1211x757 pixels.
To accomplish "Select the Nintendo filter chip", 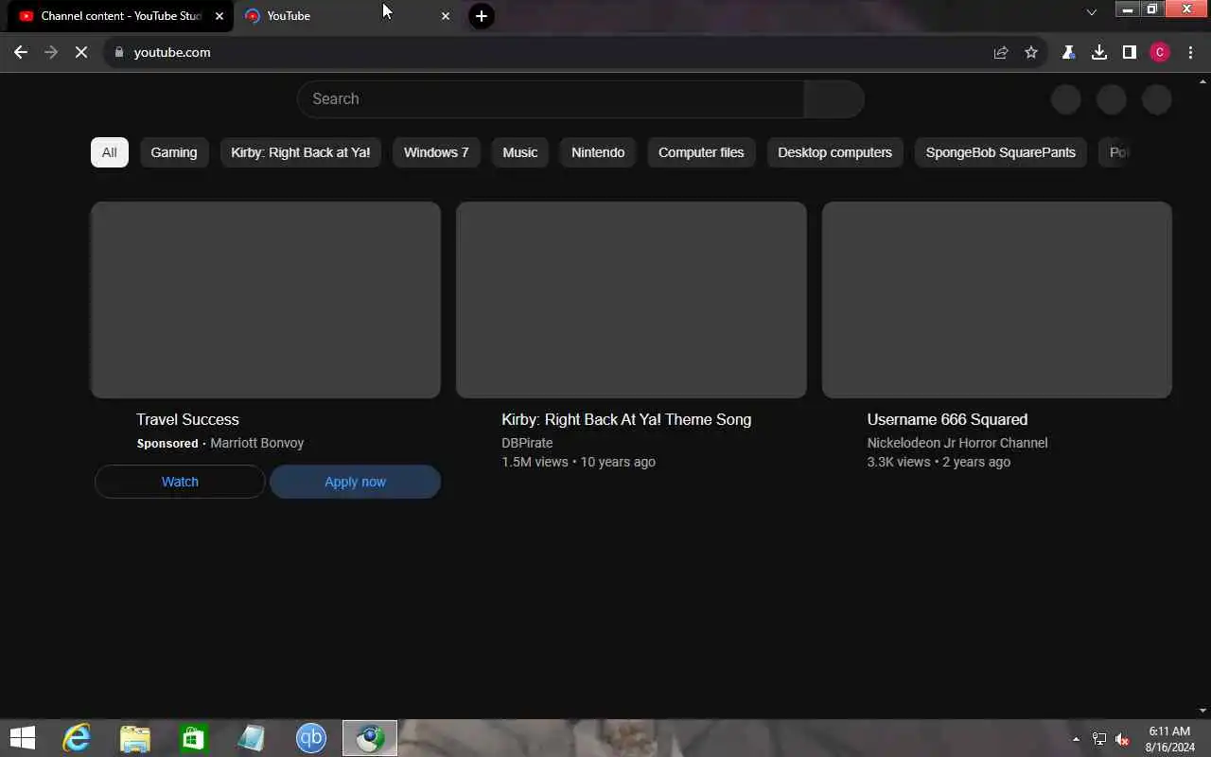I will 598,152.
